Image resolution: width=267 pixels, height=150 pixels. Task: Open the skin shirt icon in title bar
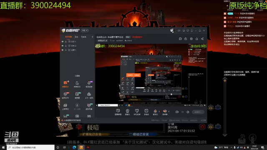188,30
